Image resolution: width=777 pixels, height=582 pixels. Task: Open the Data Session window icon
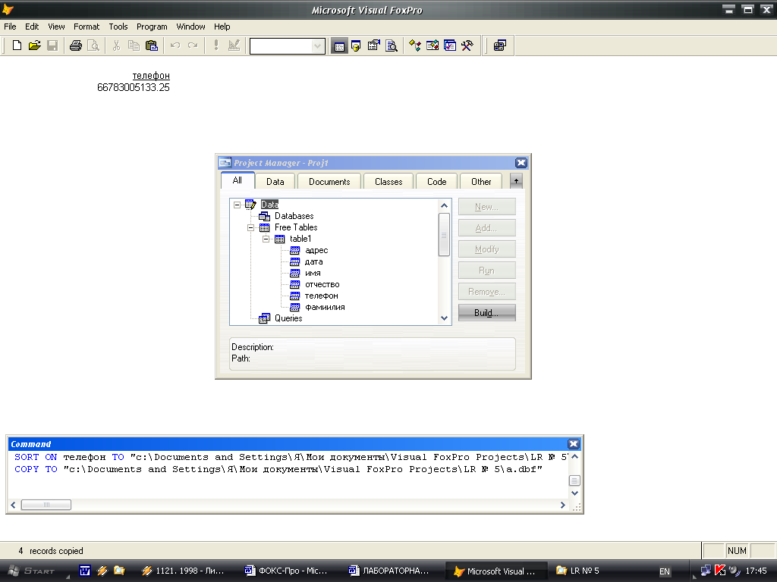pyautogui.click(x=356, y=46)
